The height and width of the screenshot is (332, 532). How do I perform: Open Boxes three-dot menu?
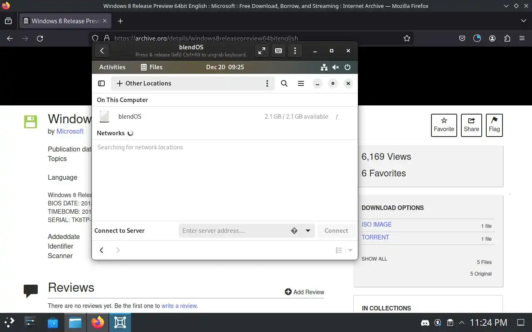tap(295, 51)
